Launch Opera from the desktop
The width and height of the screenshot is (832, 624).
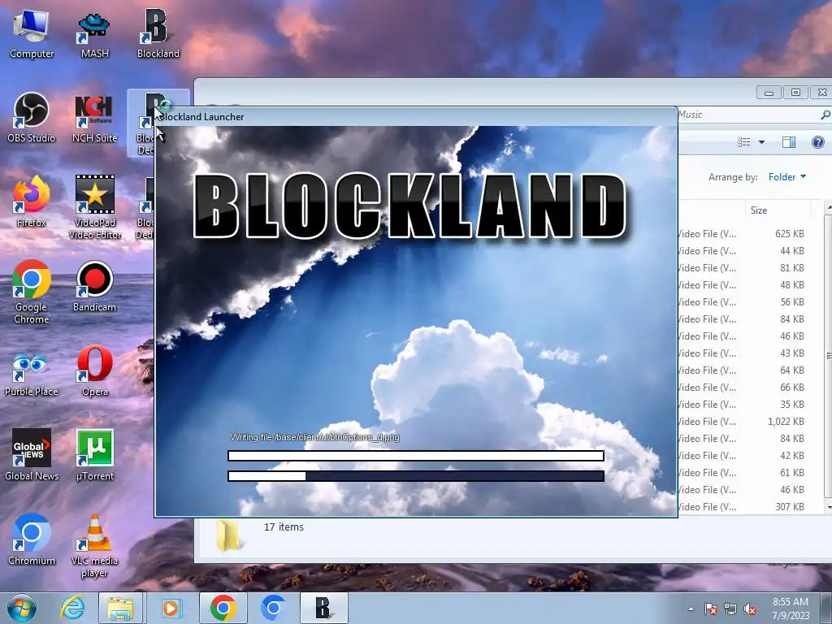[94, 371]
